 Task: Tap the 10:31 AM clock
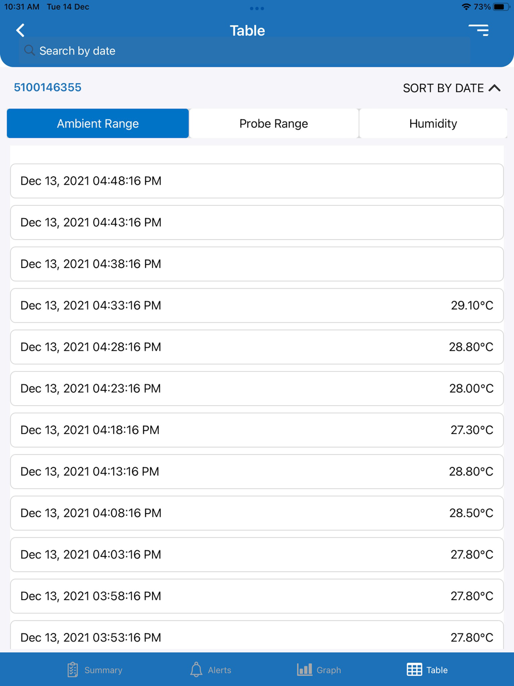click(22, 7)
